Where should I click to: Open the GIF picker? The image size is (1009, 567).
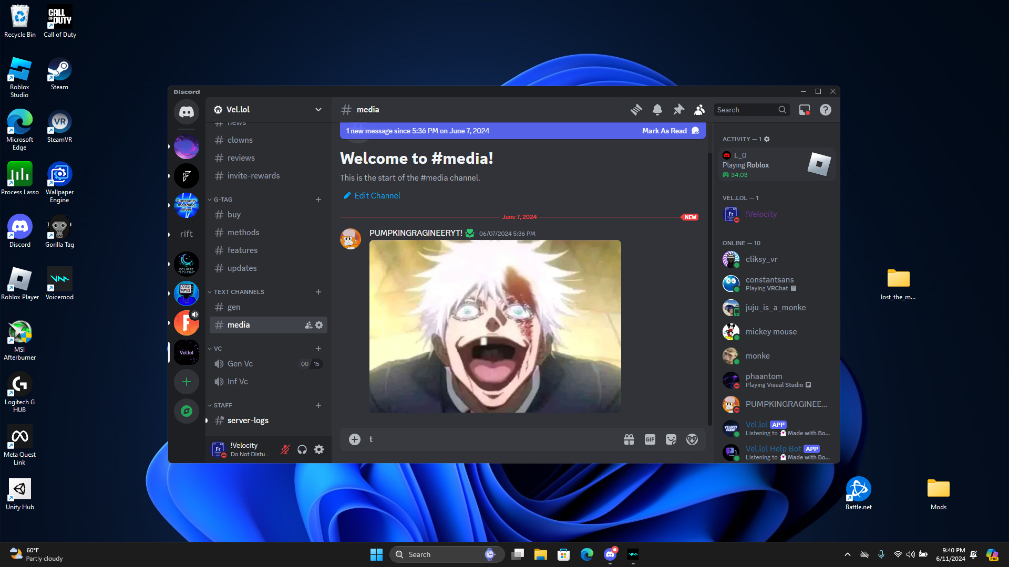click(650, 439)
